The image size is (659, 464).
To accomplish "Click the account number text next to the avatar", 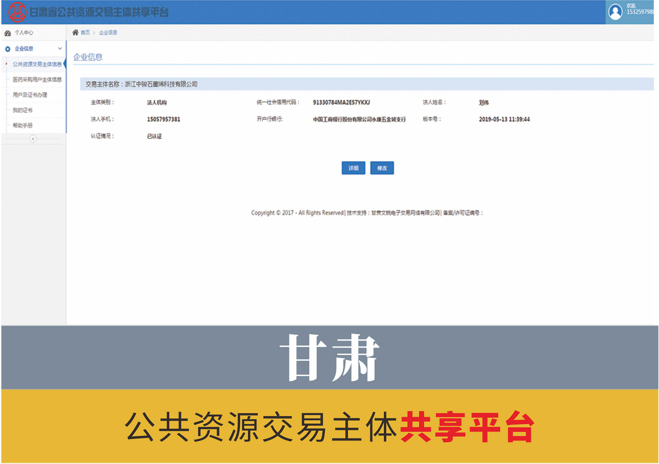I will (639, 12).
